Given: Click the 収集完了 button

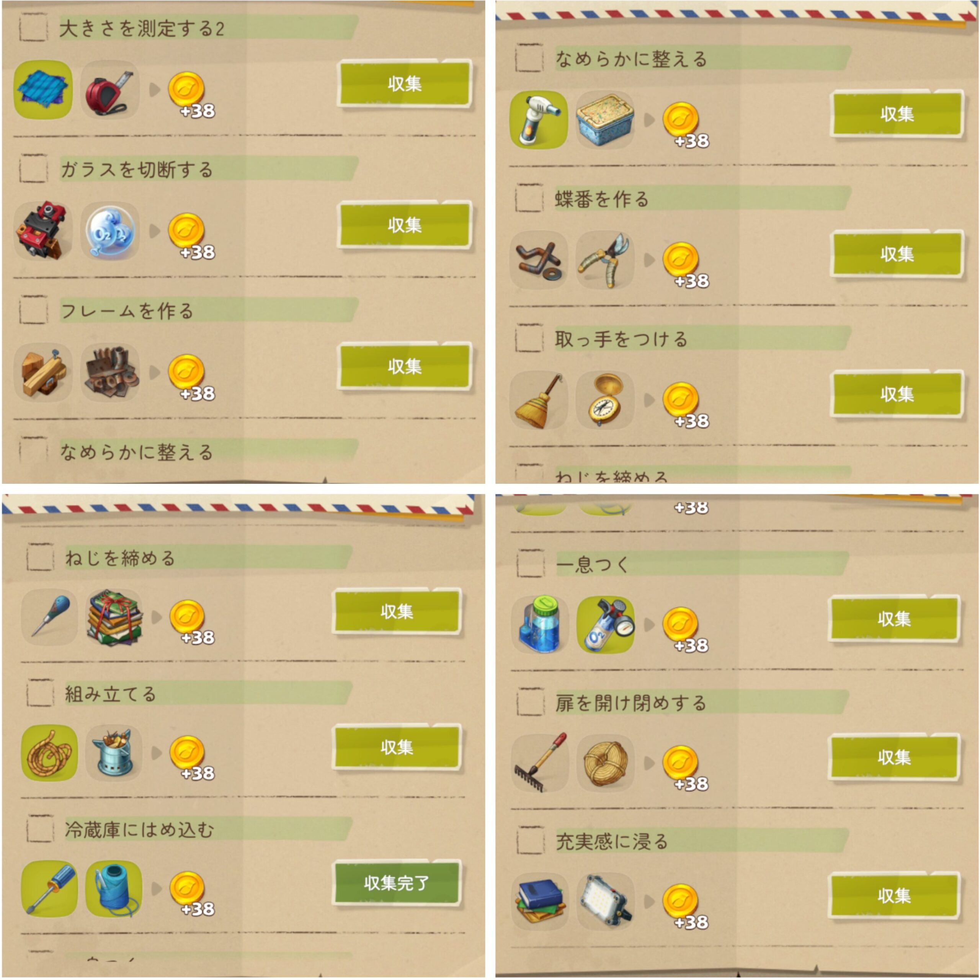Looking at the screenshot, I should [x=396, y=883].
